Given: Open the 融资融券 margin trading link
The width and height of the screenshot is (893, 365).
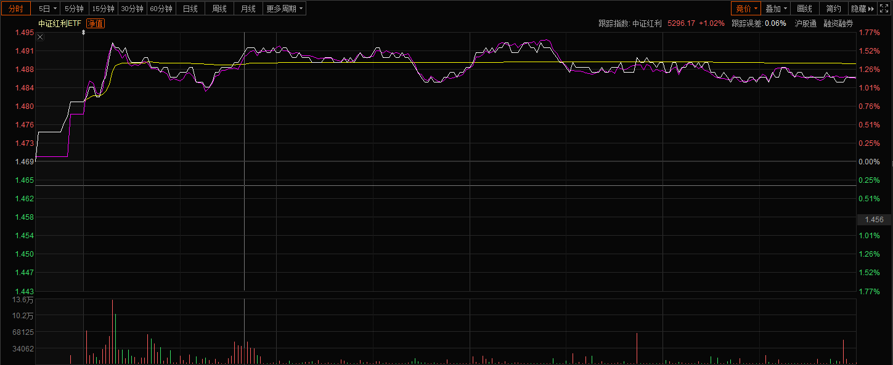Looking at the screenshot, I should coord(838,23).
